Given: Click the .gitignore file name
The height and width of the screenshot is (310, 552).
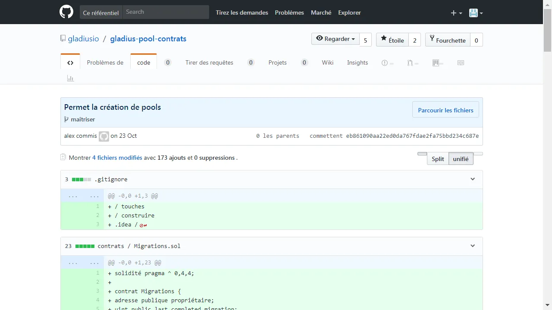Looking at the screenshot, I should click(x=111, y=179).
